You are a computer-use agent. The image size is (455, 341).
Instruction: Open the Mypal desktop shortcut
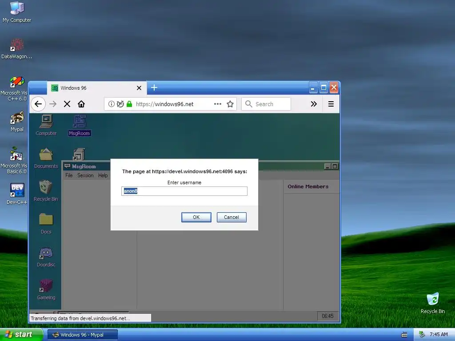pos(17,122)
